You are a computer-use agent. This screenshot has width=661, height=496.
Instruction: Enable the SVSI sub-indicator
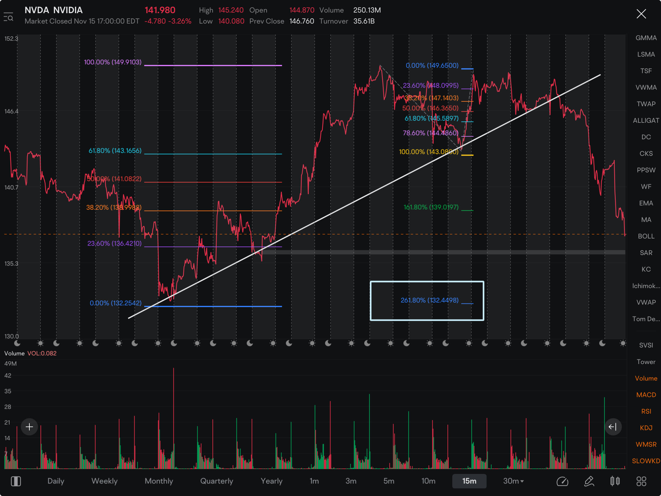point(646,345)
